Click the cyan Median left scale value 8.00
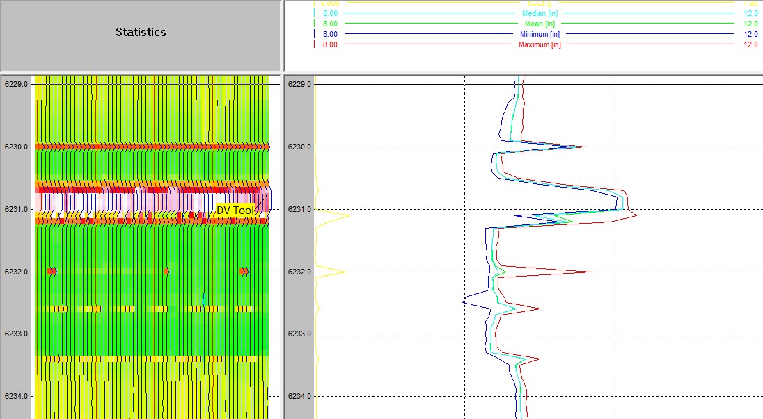This screenshot has width=763, height=419. 330,13
